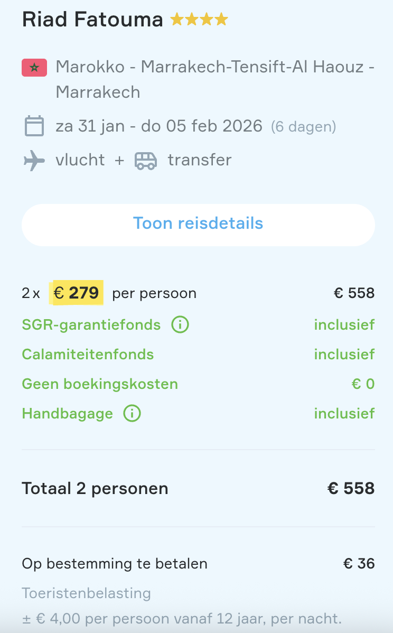Screen dimensions: 393x633
Task: Click the Riad Fatouma hotel title
Action: [92, 20]
